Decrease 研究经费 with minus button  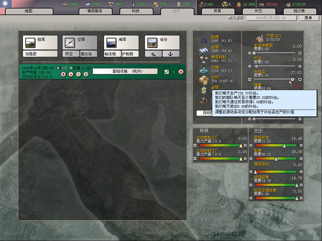coord(251,185)
